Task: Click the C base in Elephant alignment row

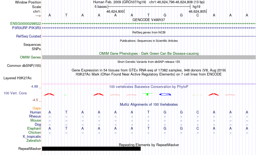Action: click(198, 128)
